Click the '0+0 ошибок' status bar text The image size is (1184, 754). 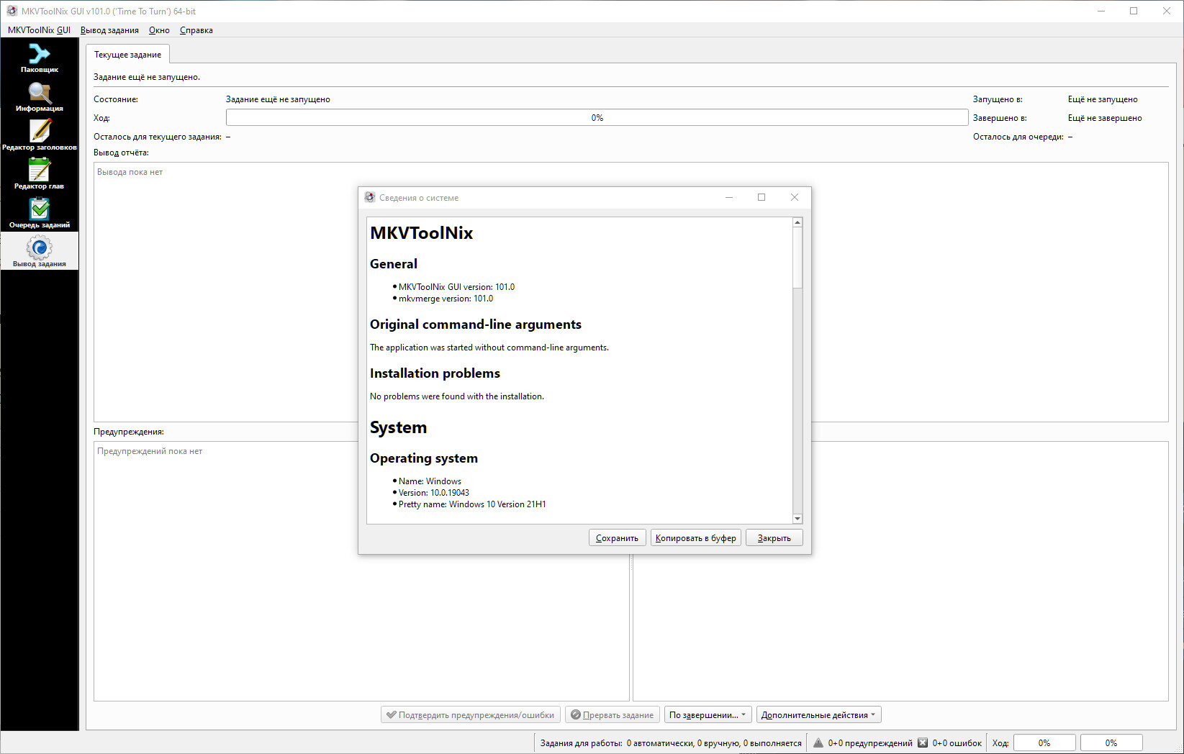point(957,743)
